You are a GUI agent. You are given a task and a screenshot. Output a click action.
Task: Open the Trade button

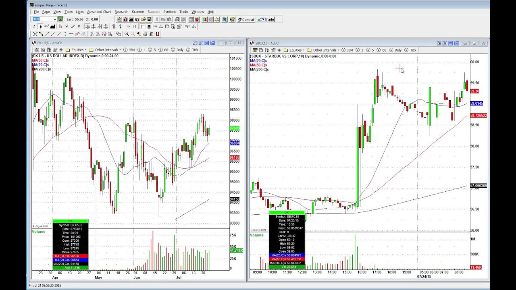pyautogui.click(x=266, y=19)
